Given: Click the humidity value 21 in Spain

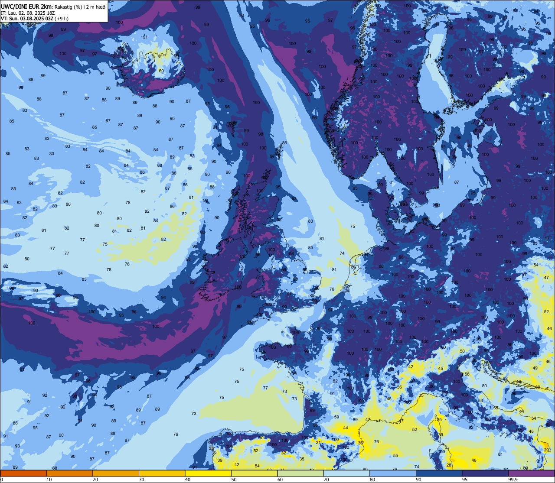Looking at the screenshot, I should [318, 442].
